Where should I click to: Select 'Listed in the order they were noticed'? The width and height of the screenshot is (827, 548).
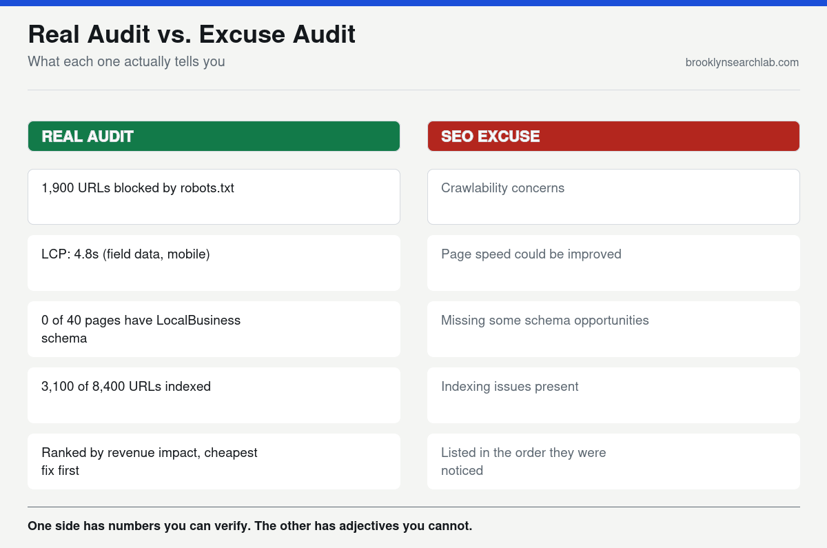point(613,461)
